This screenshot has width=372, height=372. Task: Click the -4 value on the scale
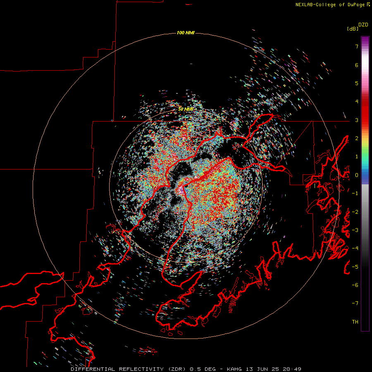[x=355, y=248]
